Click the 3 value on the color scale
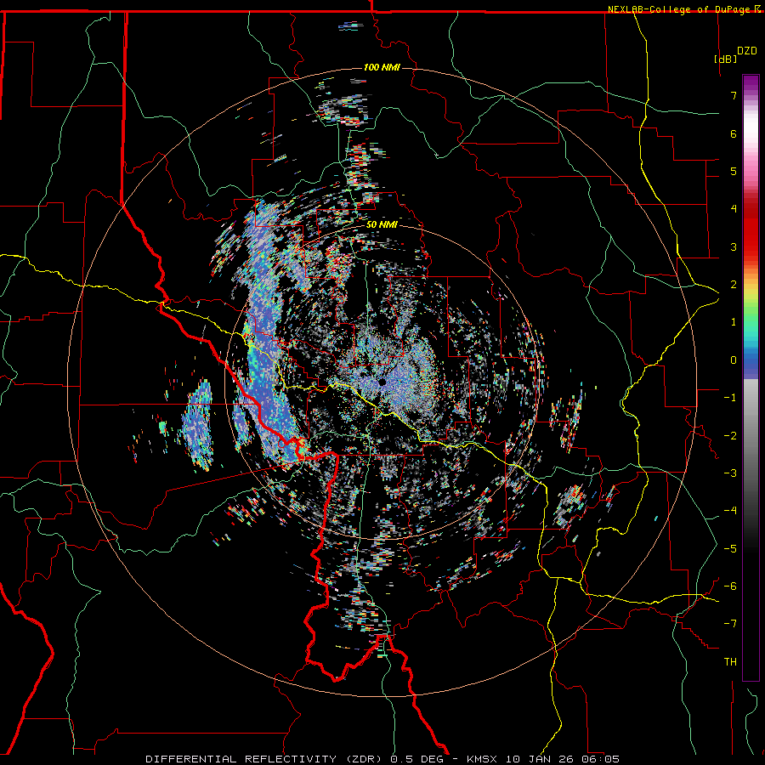The image size is (765, 765). click(x=734, y=246)
